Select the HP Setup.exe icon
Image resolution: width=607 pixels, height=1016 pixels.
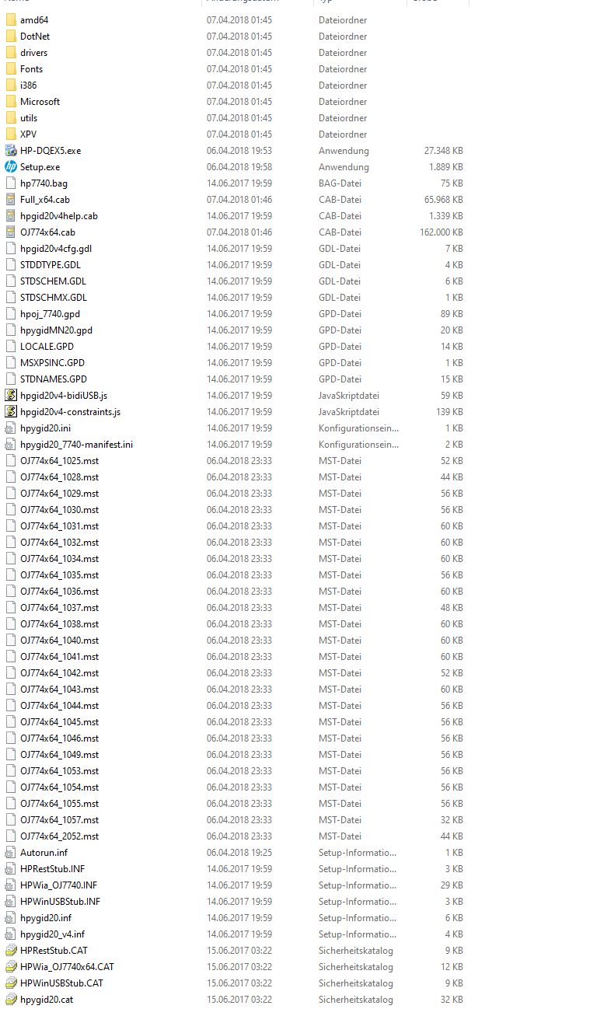[x=11, y=167]
